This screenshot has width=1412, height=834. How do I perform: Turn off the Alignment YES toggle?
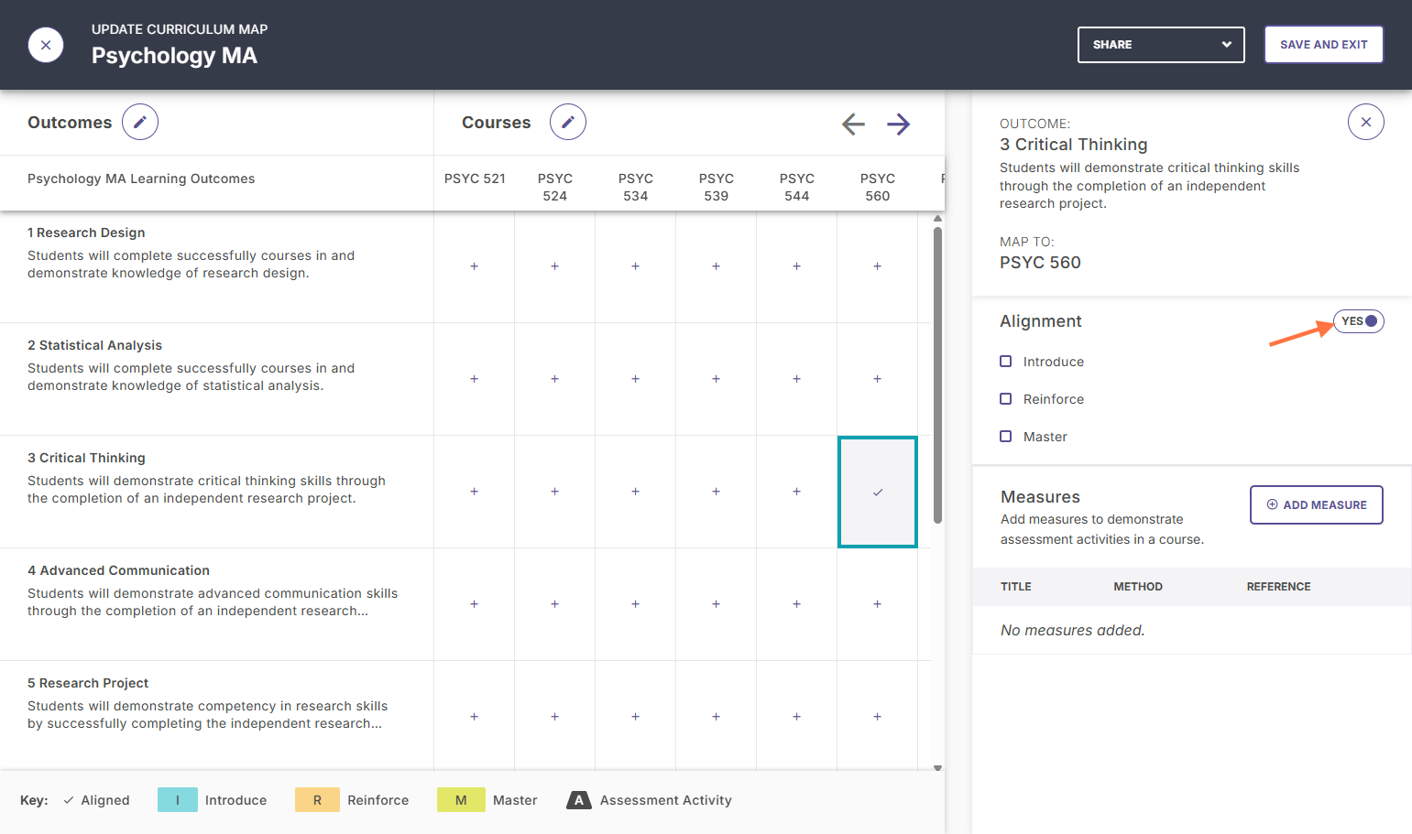point(1359,321)
